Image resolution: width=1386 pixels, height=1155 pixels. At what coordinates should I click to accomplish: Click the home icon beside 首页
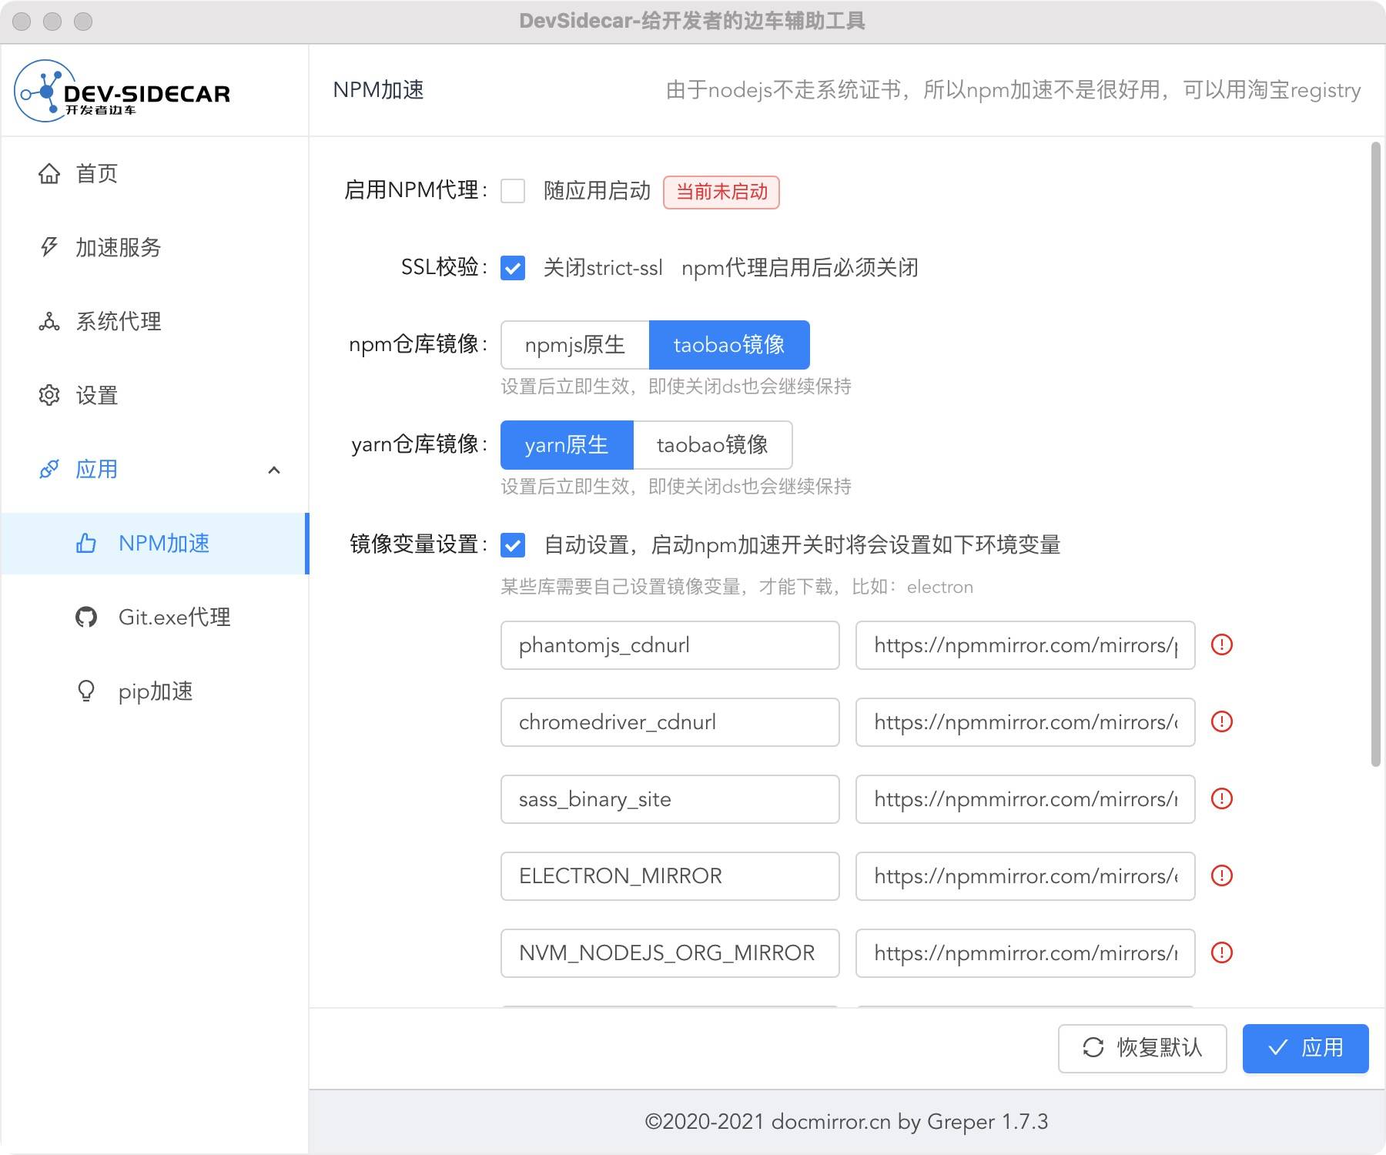[x=49, y=174]
